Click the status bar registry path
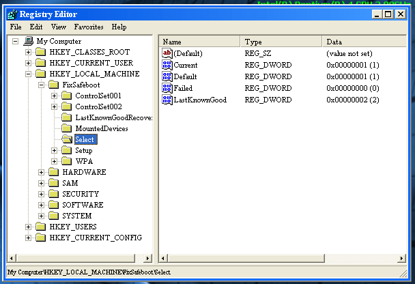Viewport: 415px width, 284px height. 89,272
